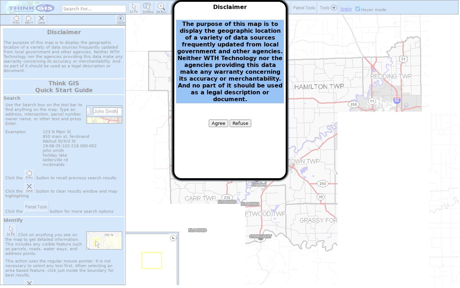Select the Id Ftr identify tool in toolbar
Viewport: 460px width, 288px height.
point(134,8)
